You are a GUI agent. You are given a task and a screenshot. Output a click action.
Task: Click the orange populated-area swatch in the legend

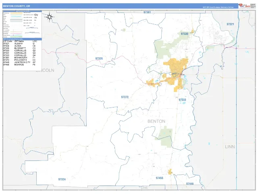[16, 13]
